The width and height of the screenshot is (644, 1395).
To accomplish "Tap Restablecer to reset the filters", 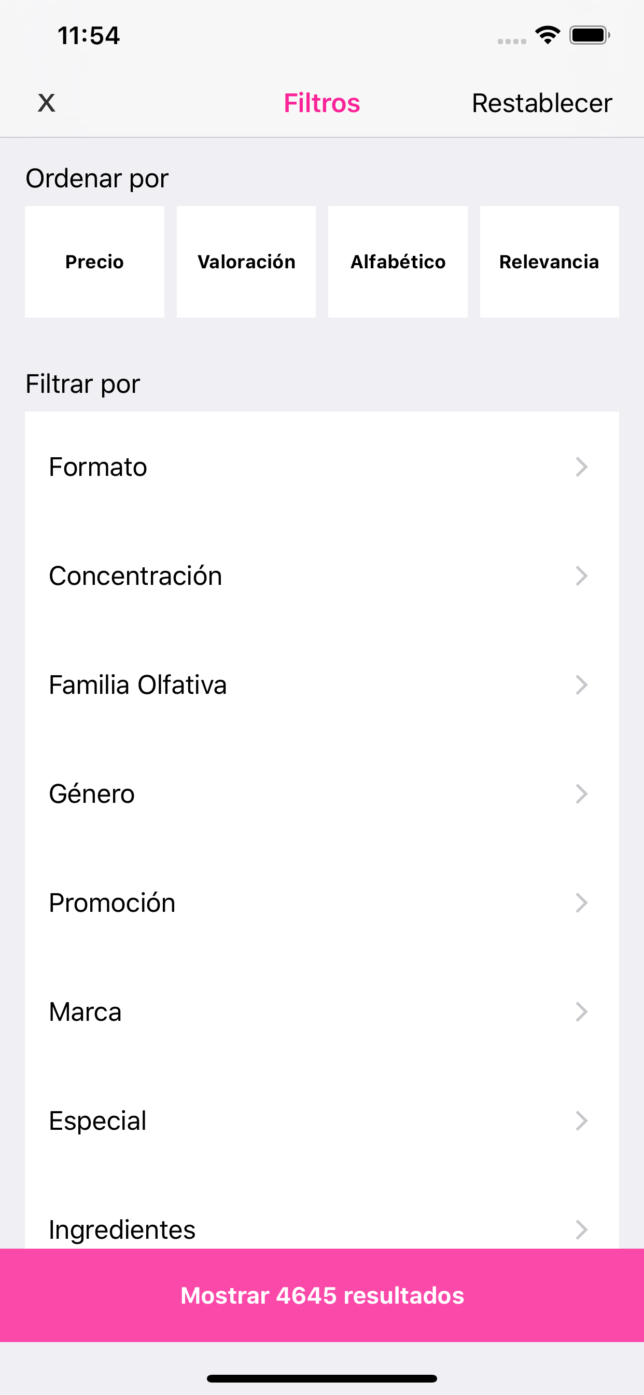I will pos(542,103).
